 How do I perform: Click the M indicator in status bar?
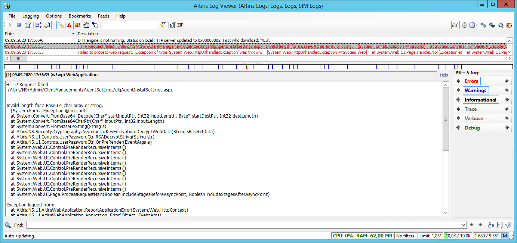tap(505, 236)
